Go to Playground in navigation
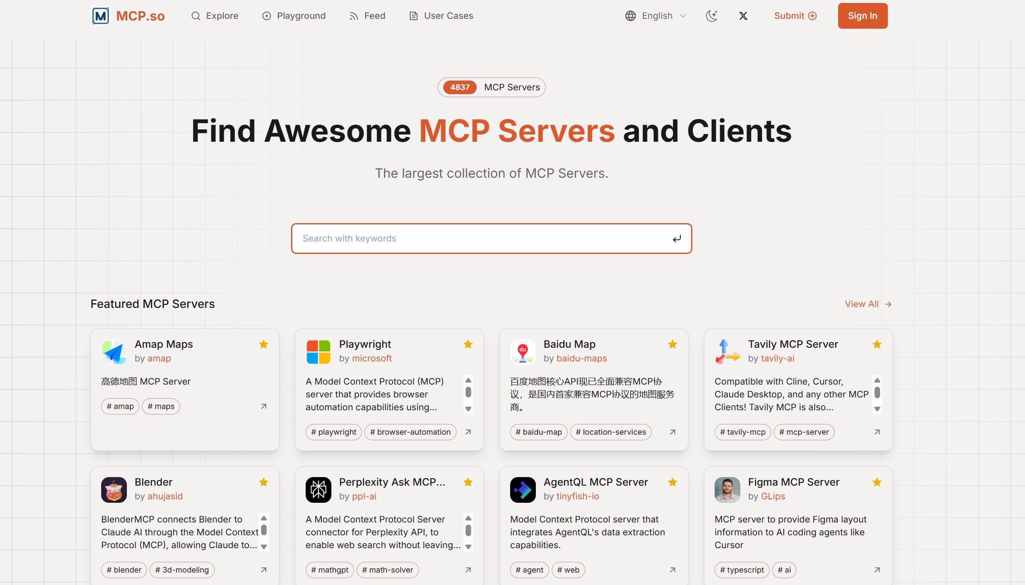This screenshot has width=1025, height=585. (x=294, y=16)
